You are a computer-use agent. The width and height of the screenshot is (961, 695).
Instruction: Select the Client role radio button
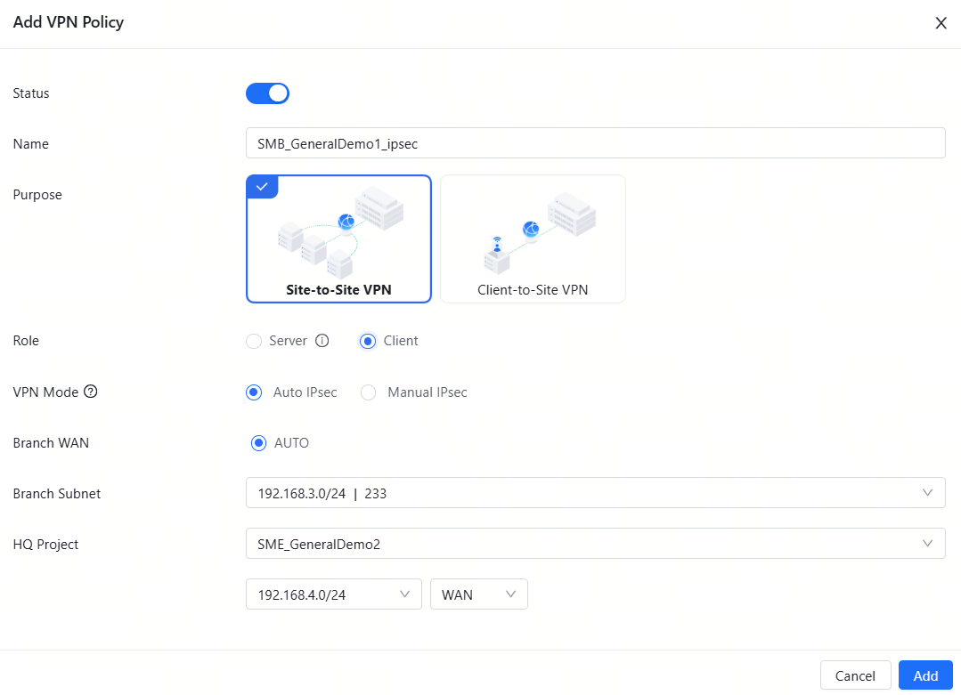pyautogui.click(x=368, y=341)
